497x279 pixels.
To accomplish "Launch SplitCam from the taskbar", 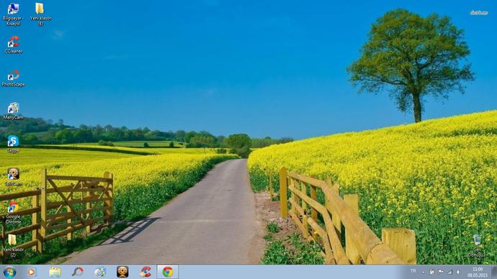I will coord(122,272).
